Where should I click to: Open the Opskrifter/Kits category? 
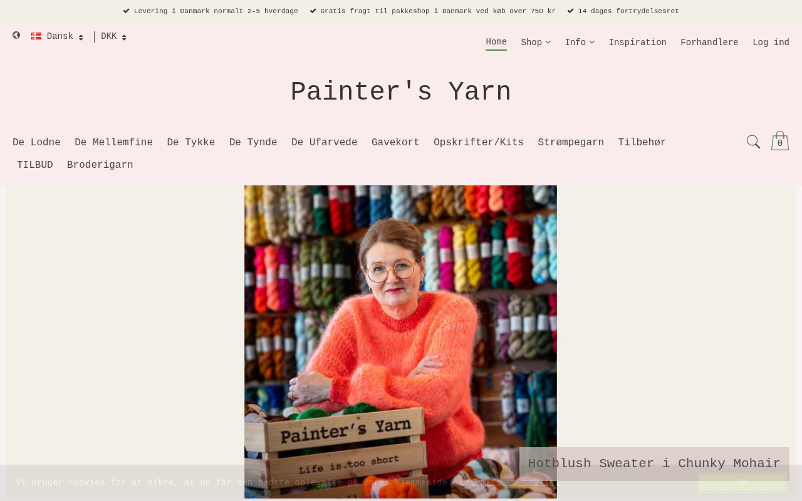pyautogui.click(x=479, y=142)
